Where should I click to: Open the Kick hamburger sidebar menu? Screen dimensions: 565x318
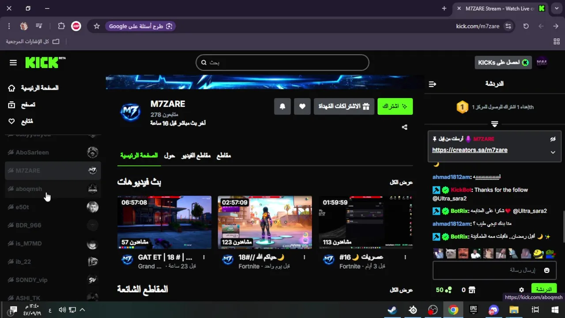coord(13,63)
